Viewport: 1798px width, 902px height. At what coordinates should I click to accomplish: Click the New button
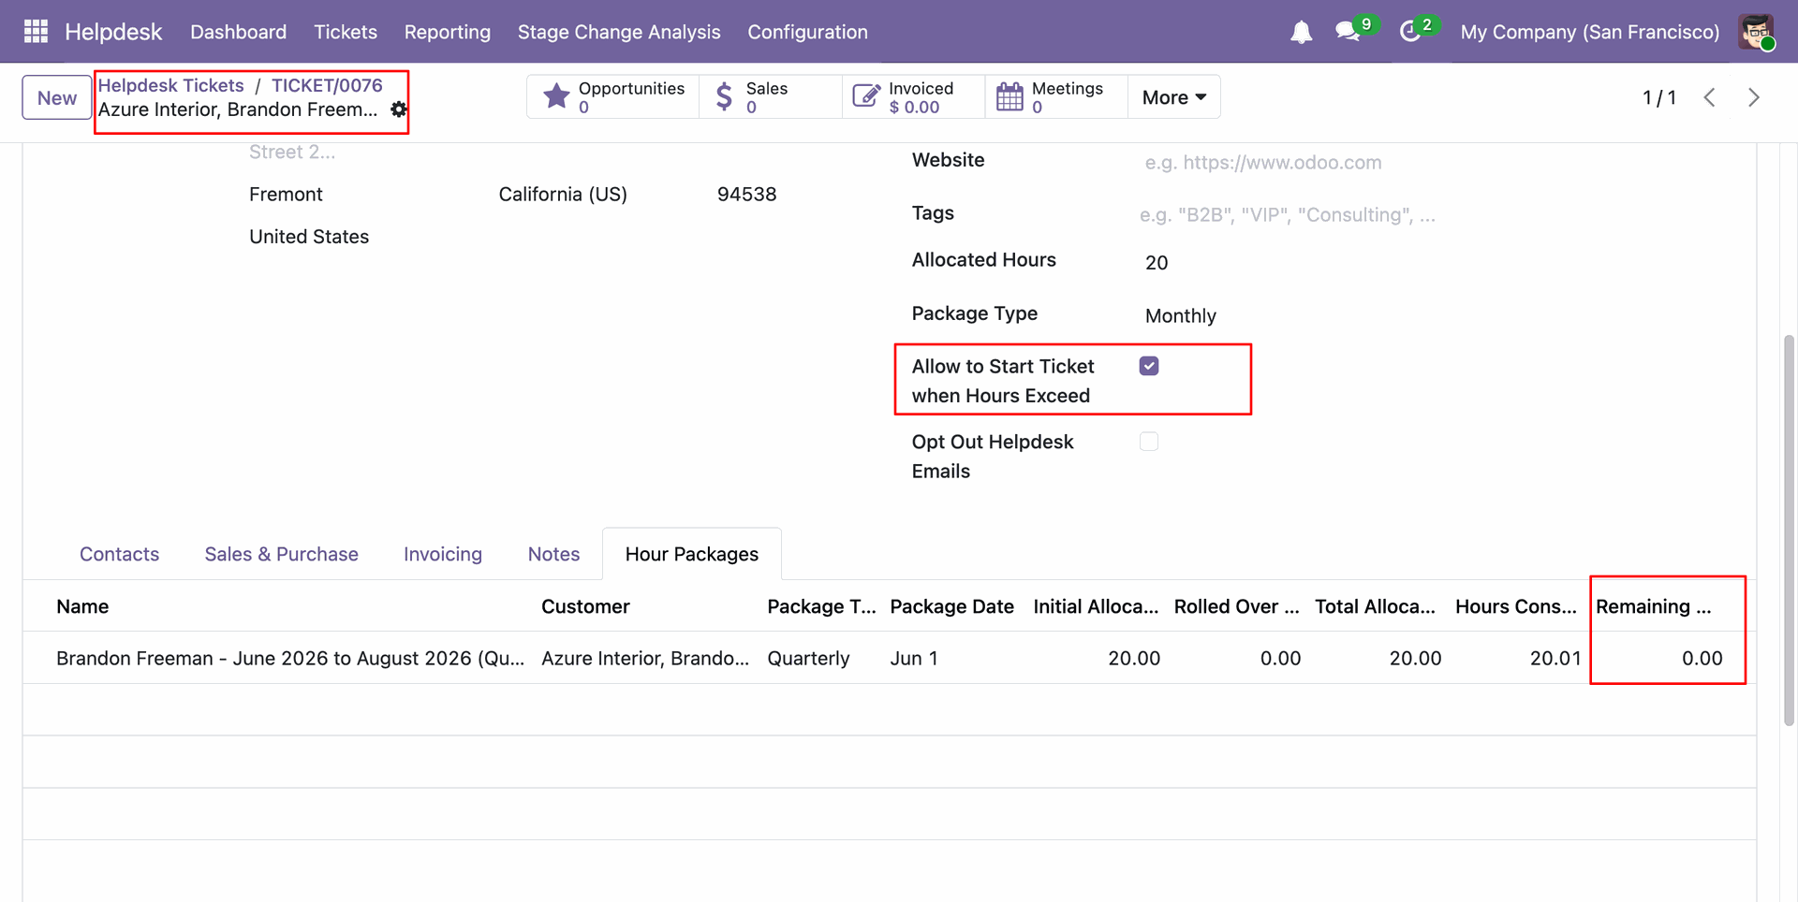pyautogui.click(x=57, y=97)
